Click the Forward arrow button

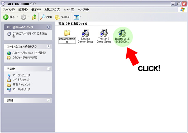23,17
